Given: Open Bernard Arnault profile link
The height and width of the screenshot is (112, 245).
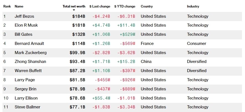Looking at the screenshot, I should tap(29, 44).
